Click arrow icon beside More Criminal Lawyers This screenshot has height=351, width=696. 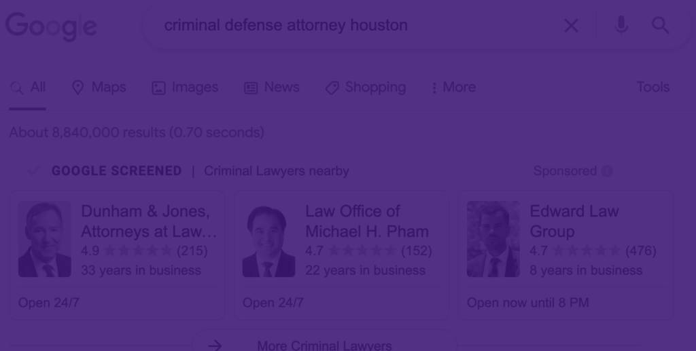(215, 345)
